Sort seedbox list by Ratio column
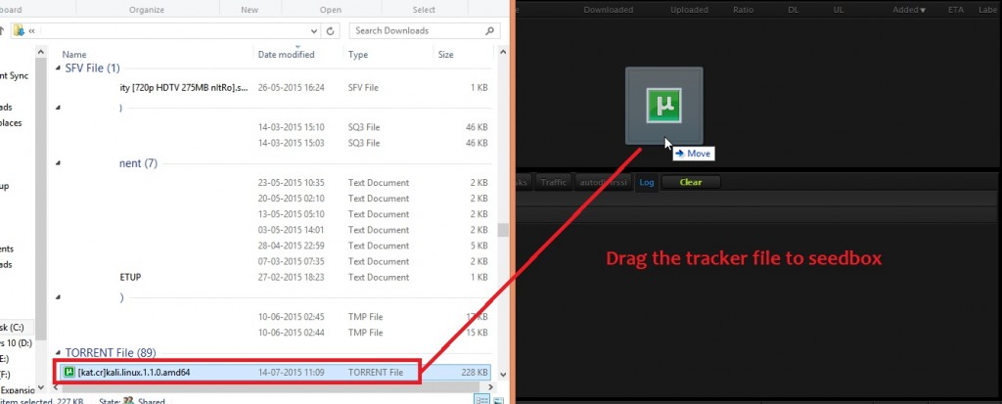Viewport: 1002px width, 404px height. [744, 10]
